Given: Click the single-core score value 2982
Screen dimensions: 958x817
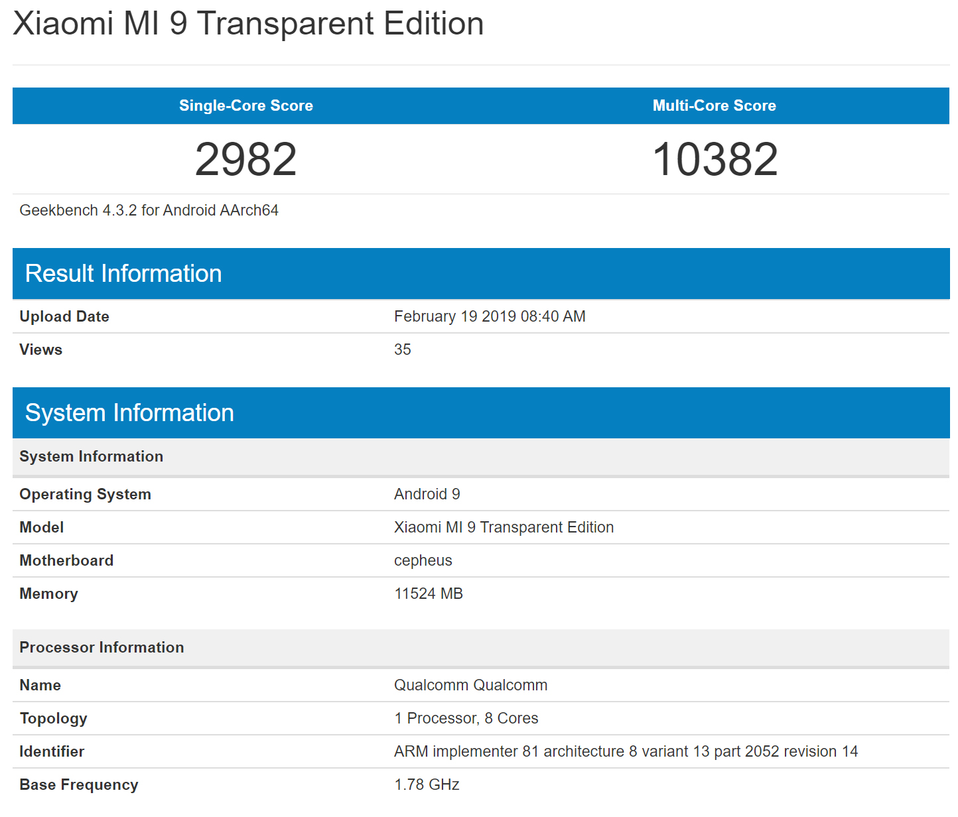Looking at the screenshot, I should (246, 159).
